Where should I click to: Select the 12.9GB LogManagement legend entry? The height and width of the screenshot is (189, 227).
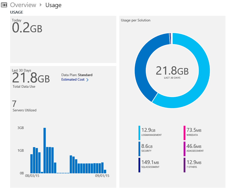pos(151,132)
